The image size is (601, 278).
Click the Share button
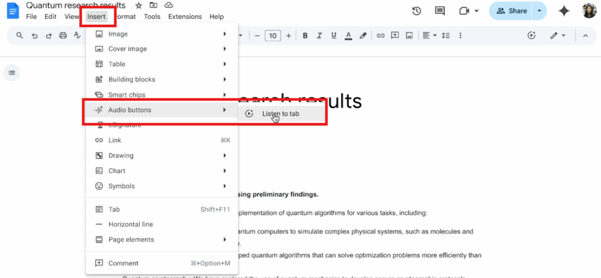pyautogui.click(x=510, y=11)
